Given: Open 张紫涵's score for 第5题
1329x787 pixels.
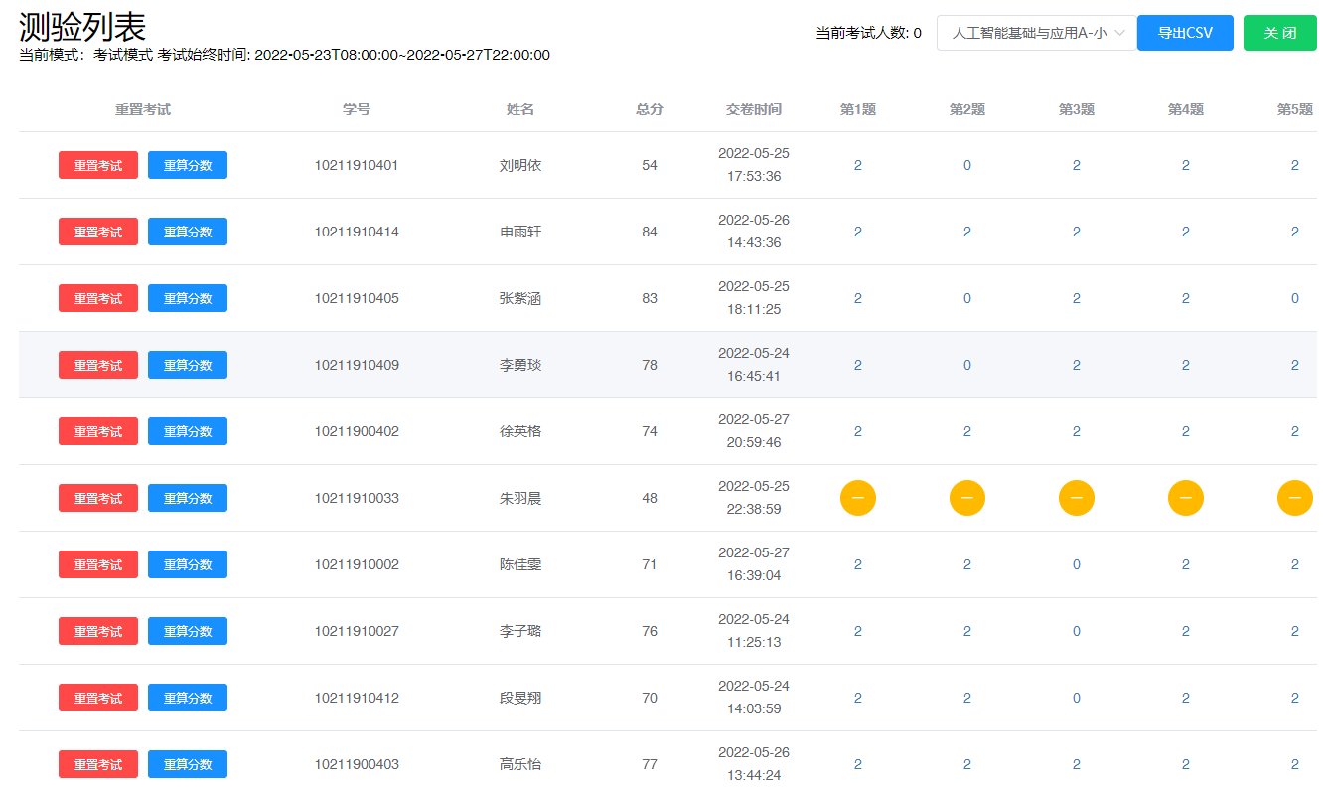Looking at the screenshot, I should [x=1294, y=298].
